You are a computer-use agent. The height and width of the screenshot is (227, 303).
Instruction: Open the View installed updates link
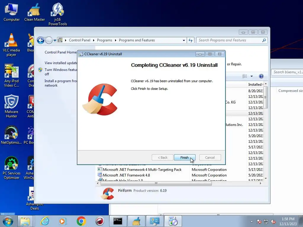click(61, 63)
